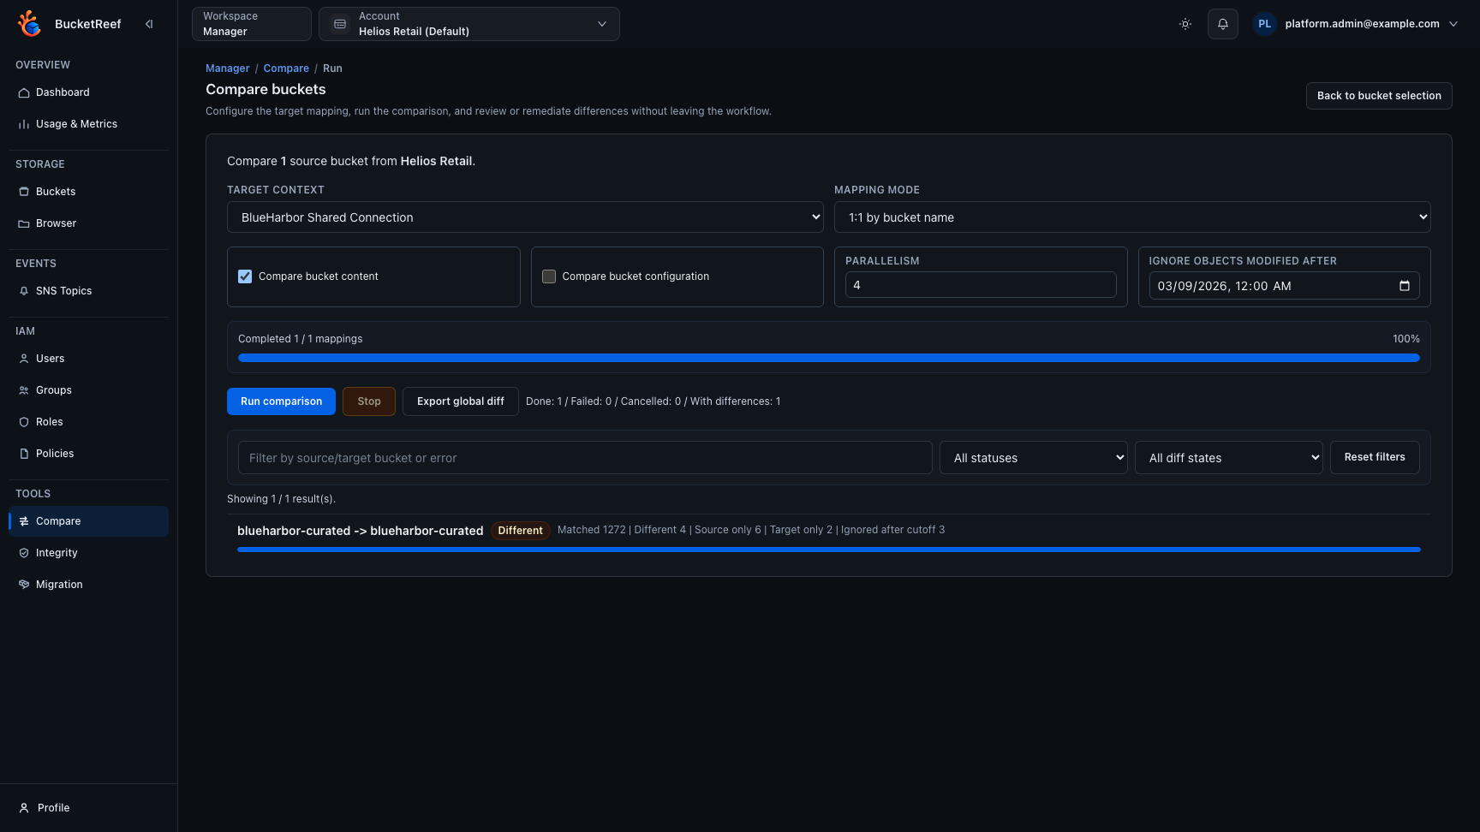Open the Mapping Mode dropdown
Viewport: 1480px width, 832px height.
pyautogui.click(x=1132, y=217)
